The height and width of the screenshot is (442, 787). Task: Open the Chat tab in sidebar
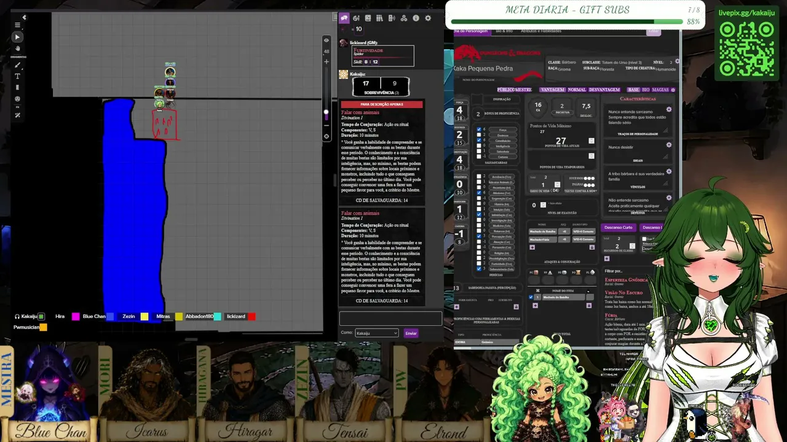[344, 18]
